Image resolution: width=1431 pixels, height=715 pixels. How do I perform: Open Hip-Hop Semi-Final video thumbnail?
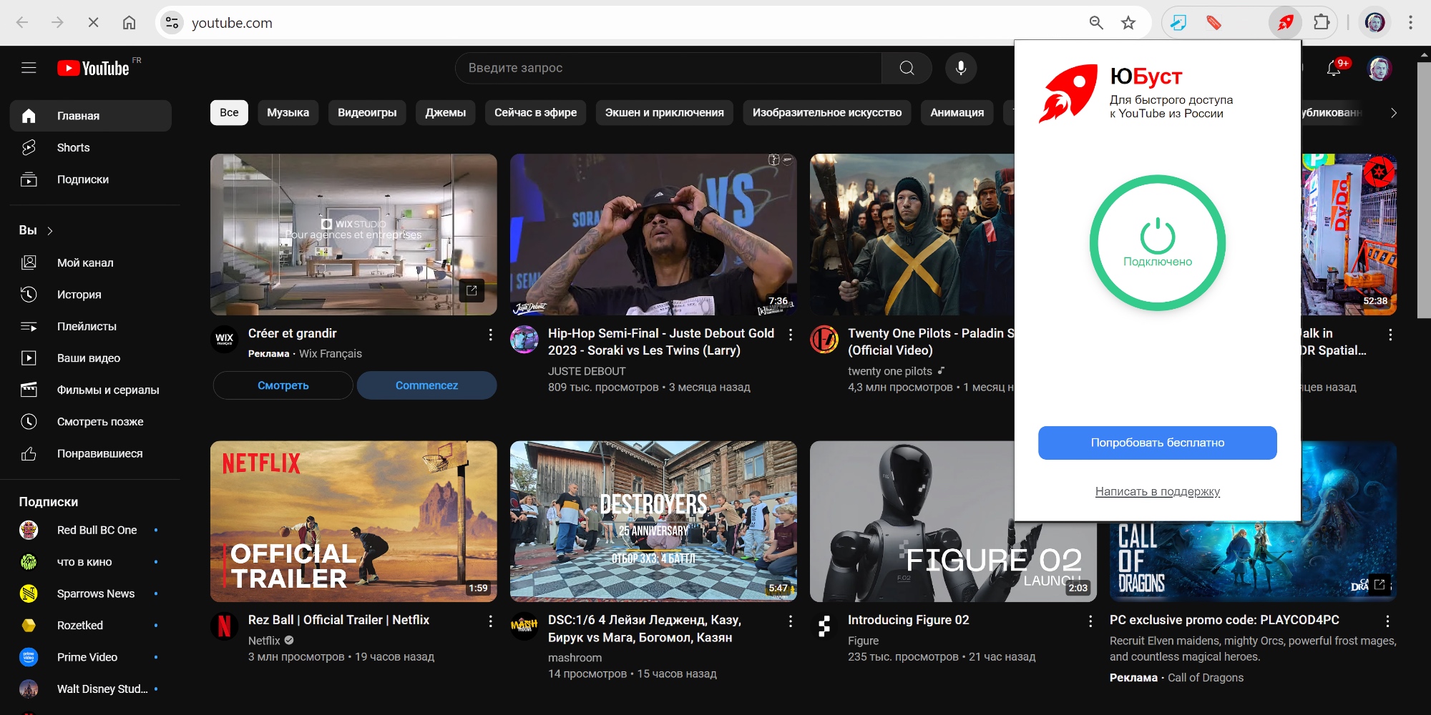(x=653, y=235)
